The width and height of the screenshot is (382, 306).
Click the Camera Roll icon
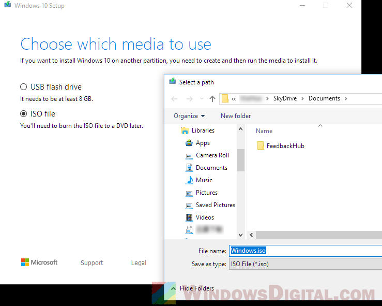pyautogui.click(x=189, y=156)
